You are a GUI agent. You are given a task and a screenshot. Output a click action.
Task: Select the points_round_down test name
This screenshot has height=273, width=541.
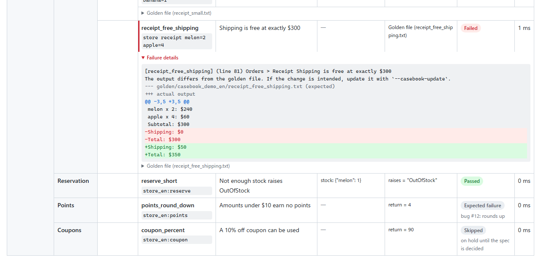(168, 205)
